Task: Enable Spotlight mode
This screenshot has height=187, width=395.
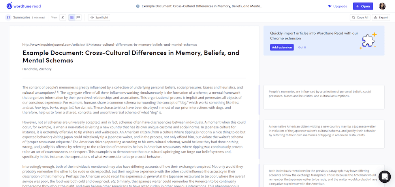Action: pyautogui.click(x=99, y=17)
